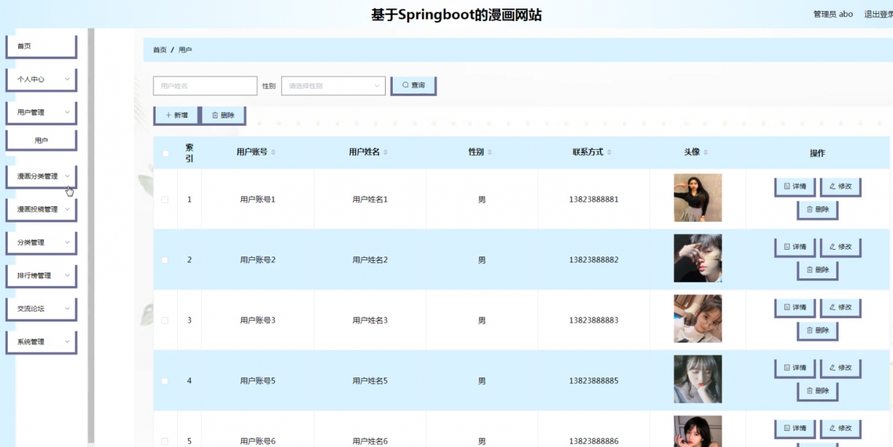This screenshot has height=447, width=893.
Task: Click the sort arrows beside 用户姓名 header
Action: pyautogui.click(x=385, y=152)
